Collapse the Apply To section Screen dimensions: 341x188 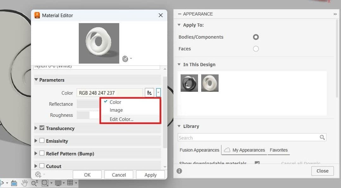179,25
